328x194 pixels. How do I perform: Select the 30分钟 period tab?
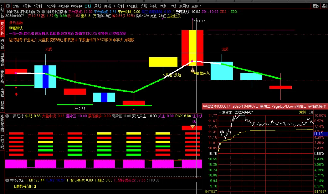click(x=63, y=6)
